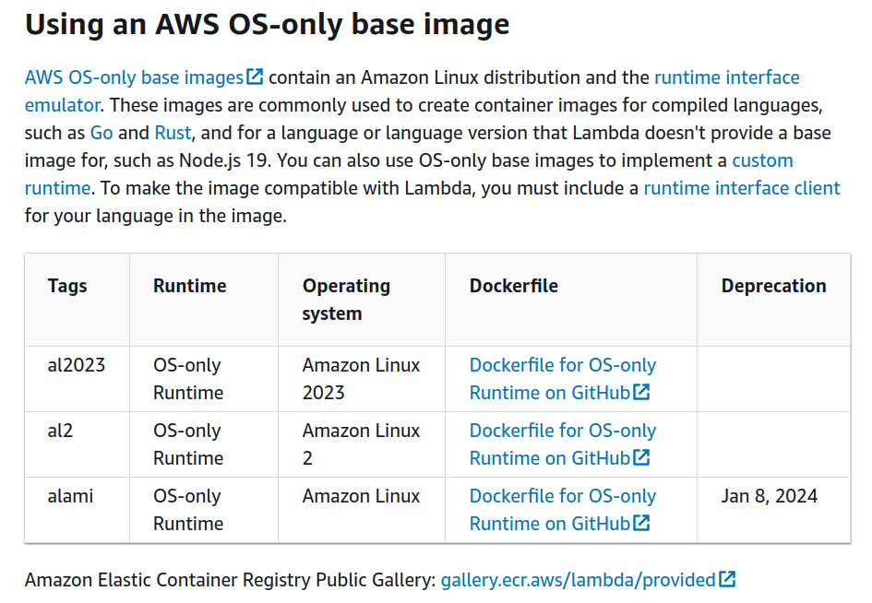The height and width of the screenshot is (603, 872).
Task: Open the Rust language link
Action: [x=173, y=133]
